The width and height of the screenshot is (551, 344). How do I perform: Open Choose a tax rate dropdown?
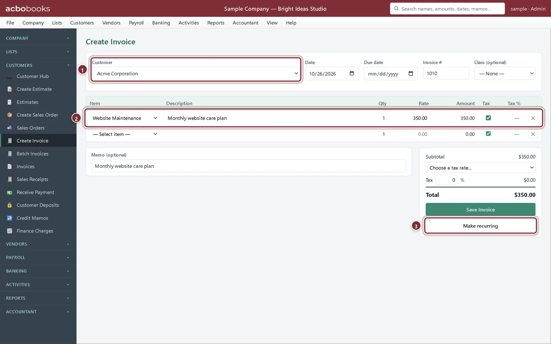[480, 168]
